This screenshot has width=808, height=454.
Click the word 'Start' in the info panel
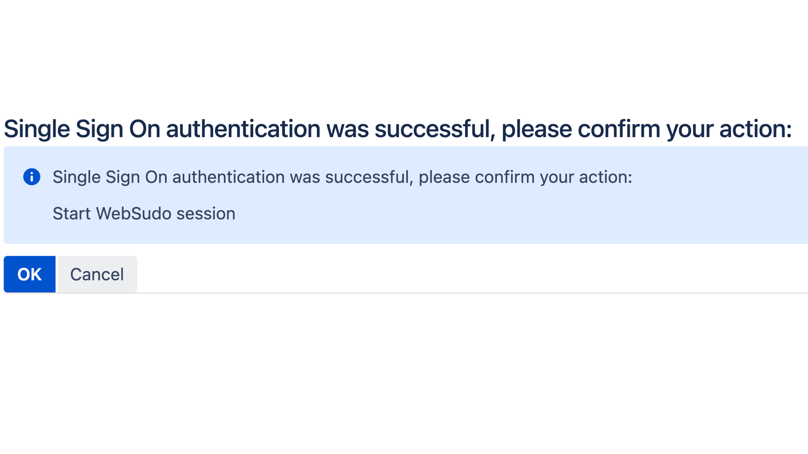72,214
